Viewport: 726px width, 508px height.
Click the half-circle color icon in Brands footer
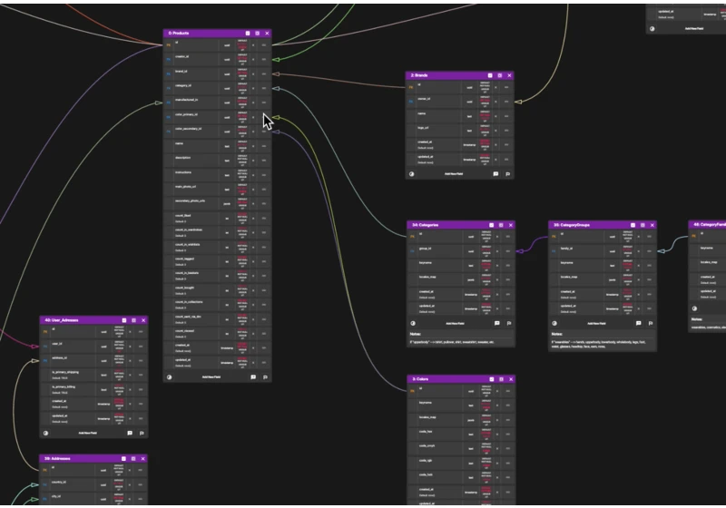click(412, 174)
